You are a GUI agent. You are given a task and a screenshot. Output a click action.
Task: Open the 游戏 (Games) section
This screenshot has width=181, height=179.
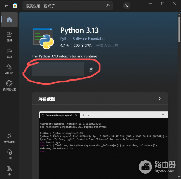(x=9, y=53)
